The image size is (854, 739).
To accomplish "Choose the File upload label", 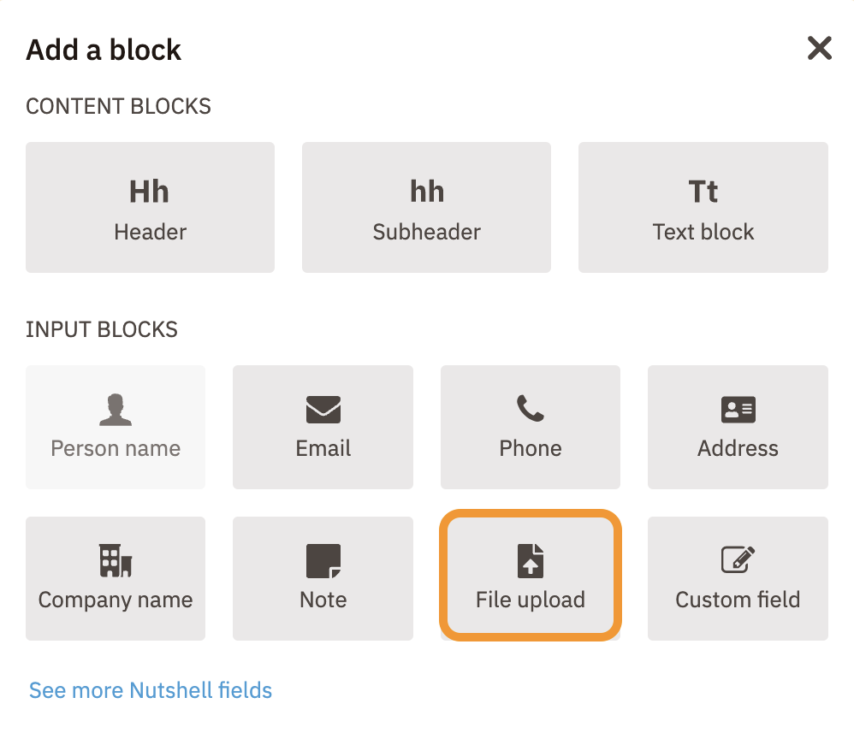I will [531, 600].
